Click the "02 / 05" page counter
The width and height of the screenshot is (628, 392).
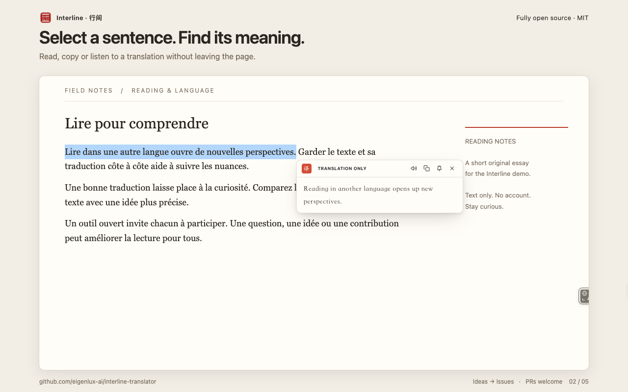pyautogui.click(x=579, y=382)
